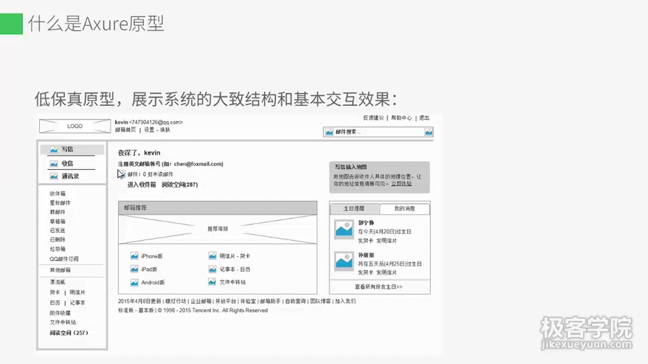Click the 团队博客 footer link
648x364 pixels.
[320, 301]
